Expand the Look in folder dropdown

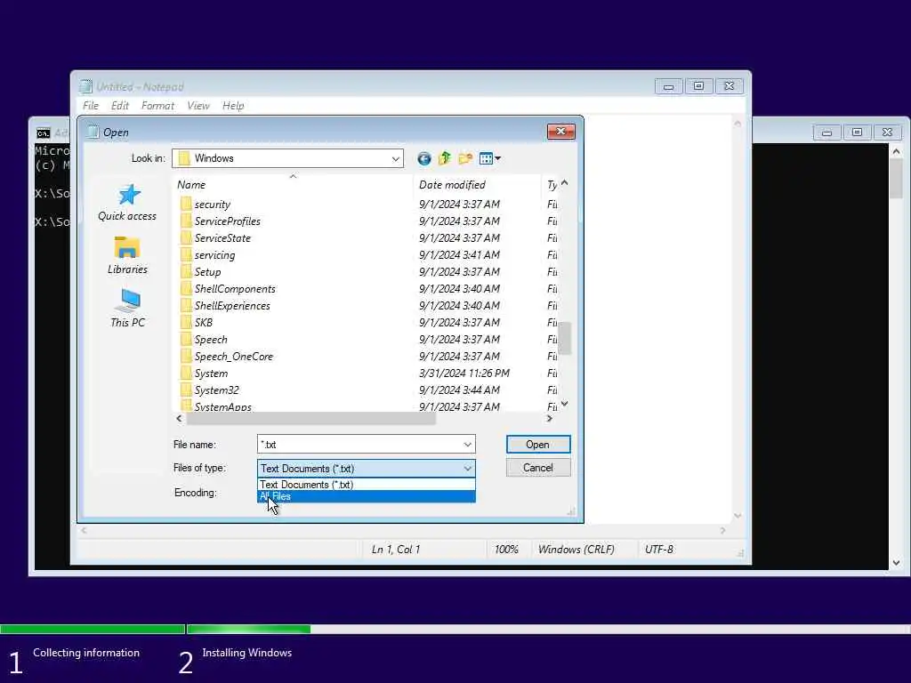click(395, 158)
